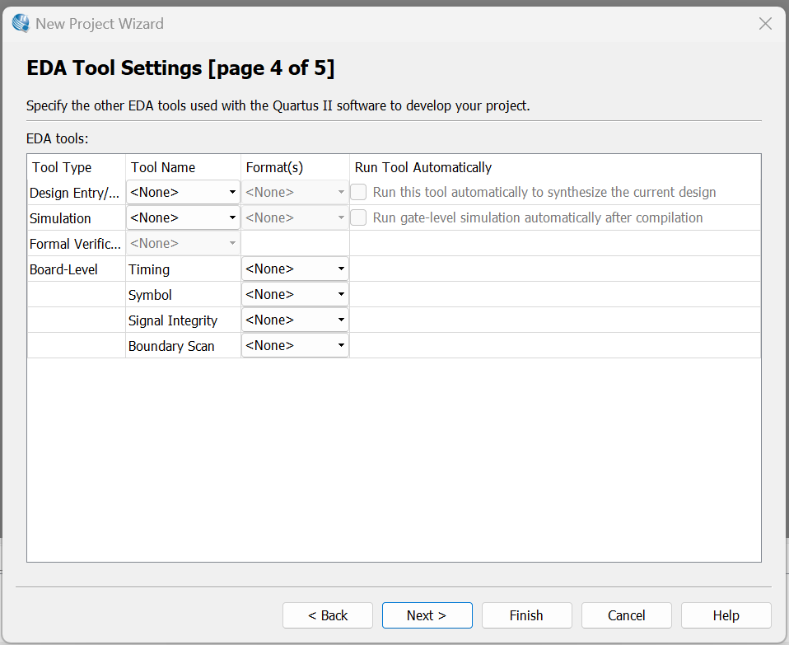Click the EDA tools: label
The height and width of the screenshot is (645, 789).
click(58, 138)
